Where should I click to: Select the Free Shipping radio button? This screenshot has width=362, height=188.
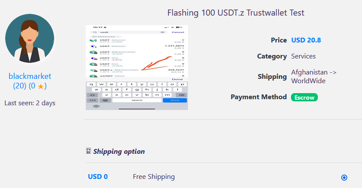coord(344,177)
